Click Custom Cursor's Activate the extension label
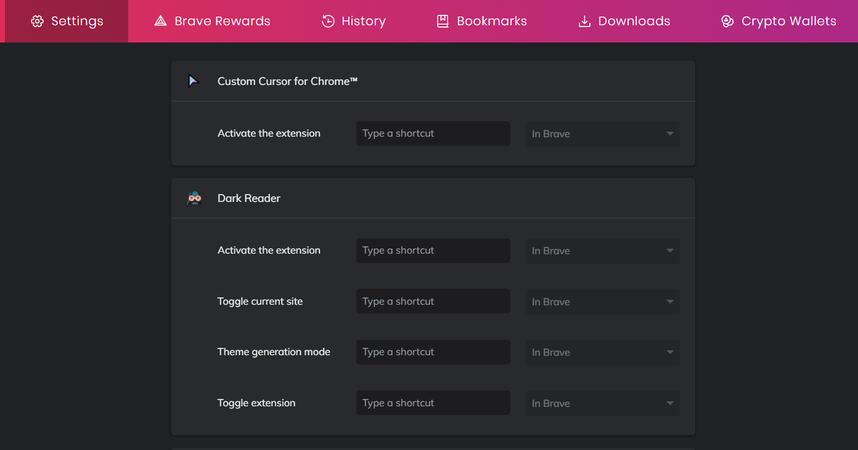The image size is (858, 450). 269,134
